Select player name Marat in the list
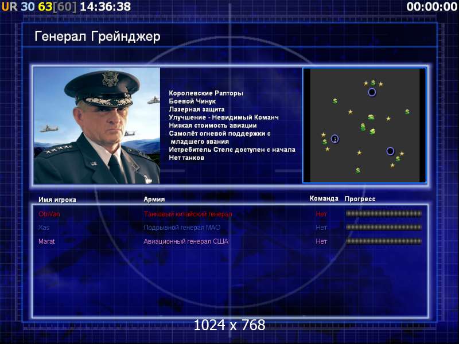 click(46, 241)
